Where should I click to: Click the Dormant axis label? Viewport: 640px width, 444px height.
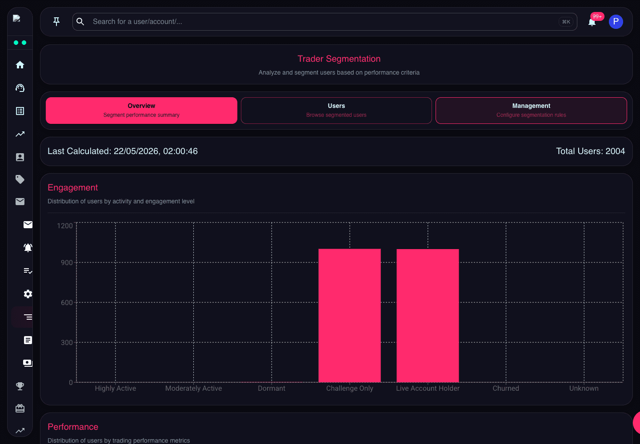tap(272, 388)
